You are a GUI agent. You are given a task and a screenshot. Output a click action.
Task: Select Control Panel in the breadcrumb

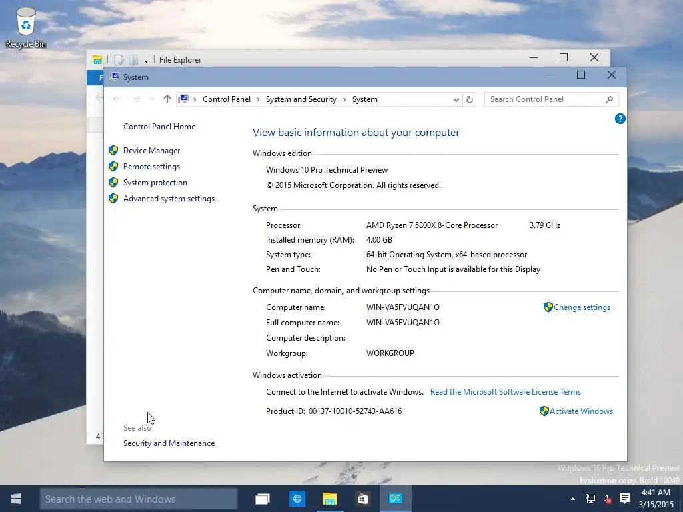(x=227, y=99)
